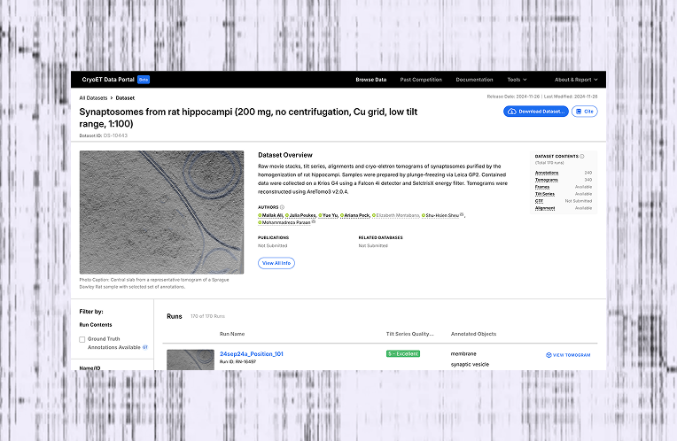
Task: Click the info icon beside Dataset Contents
Action: [x=581, y=156]
